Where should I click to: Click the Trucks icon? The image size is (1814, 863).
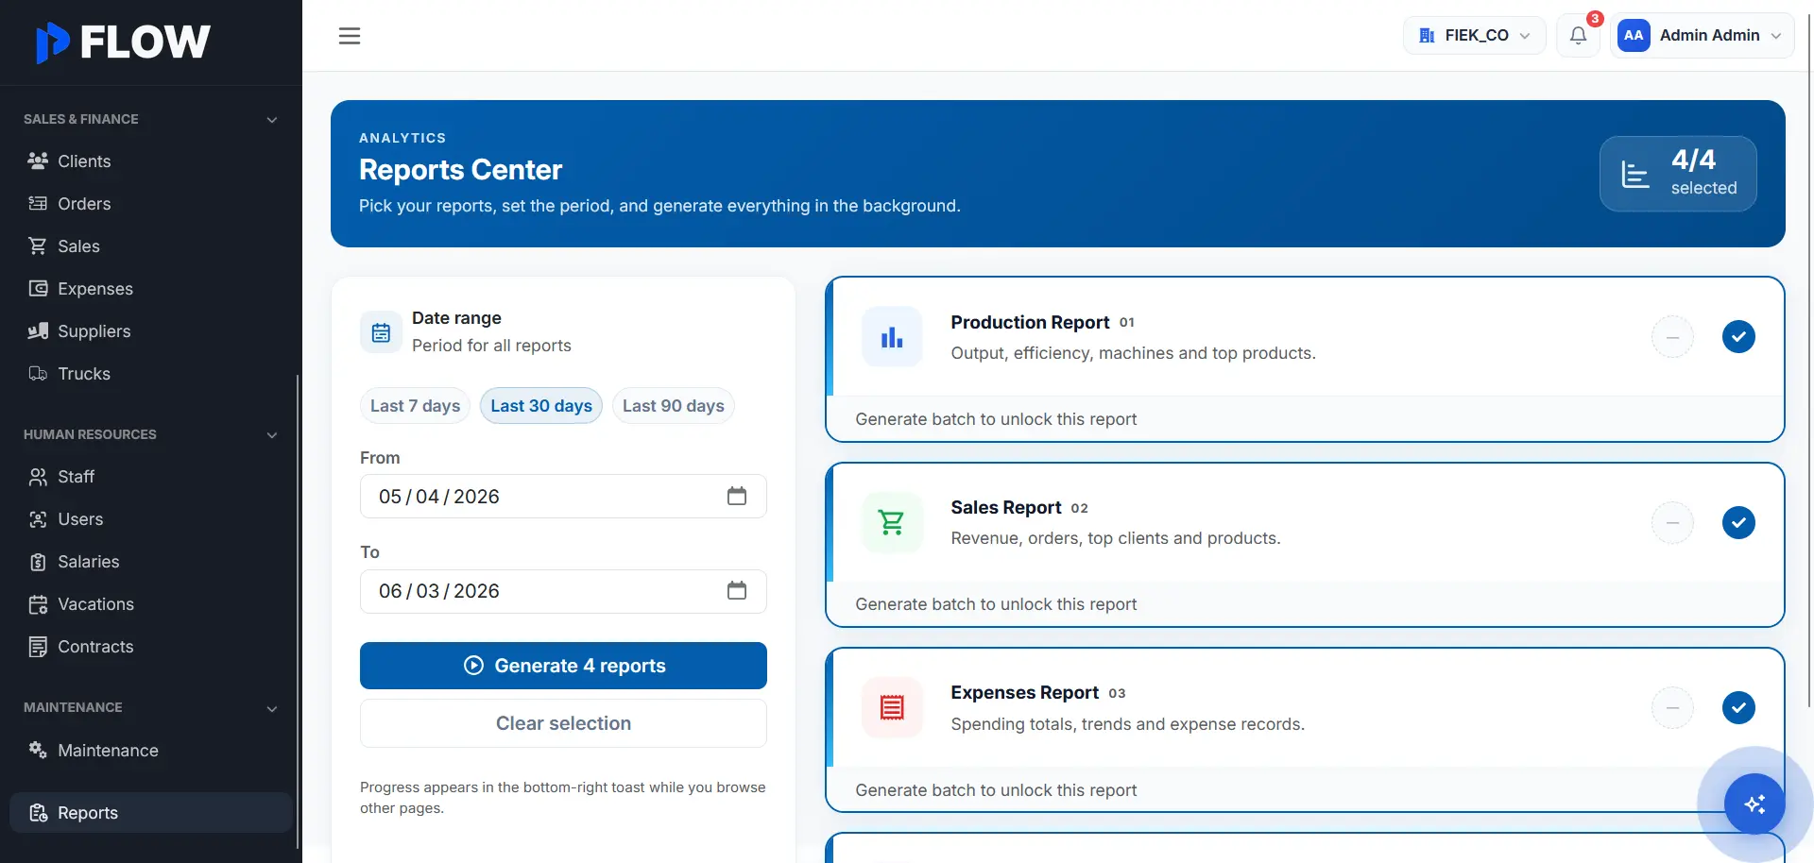click(x=38, y=374)
